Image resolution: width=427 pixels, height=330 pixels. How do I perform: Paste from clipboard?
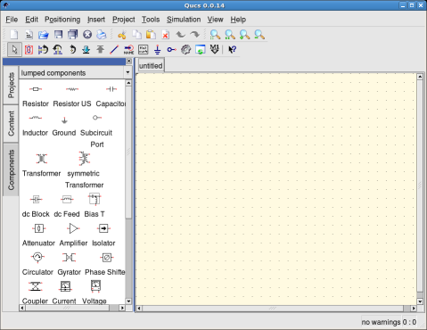coord(151,35)
